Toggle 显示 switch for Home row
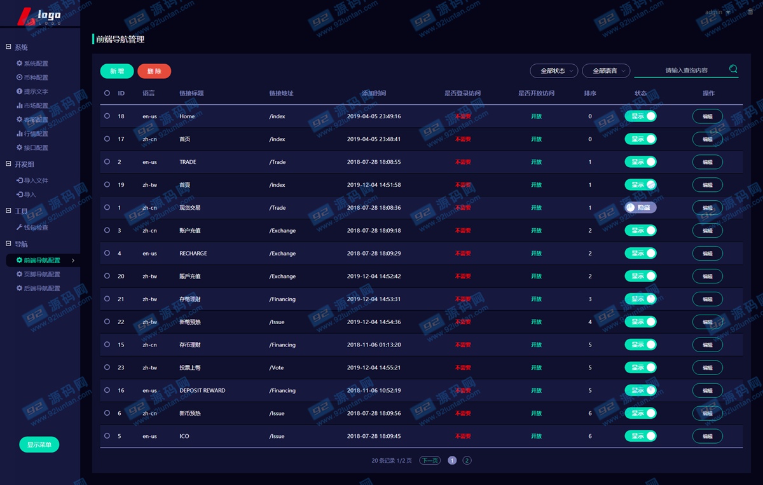The height and width of the screenshot is (485, 763). coord(640,116)
